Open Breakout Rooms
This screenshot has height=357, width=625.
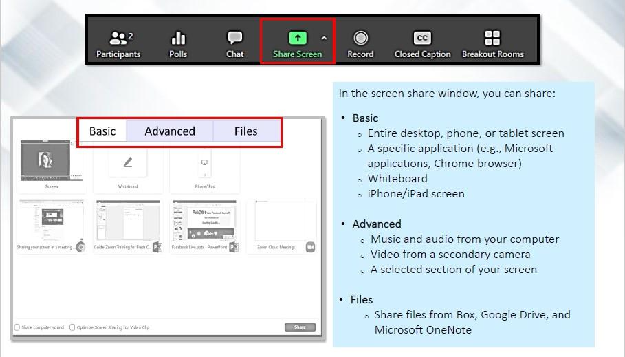(x=493, y=44)
